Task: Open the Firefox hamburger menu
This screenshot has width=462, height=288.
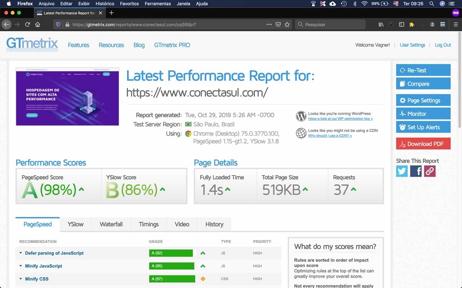Action: tap(455, 24)
